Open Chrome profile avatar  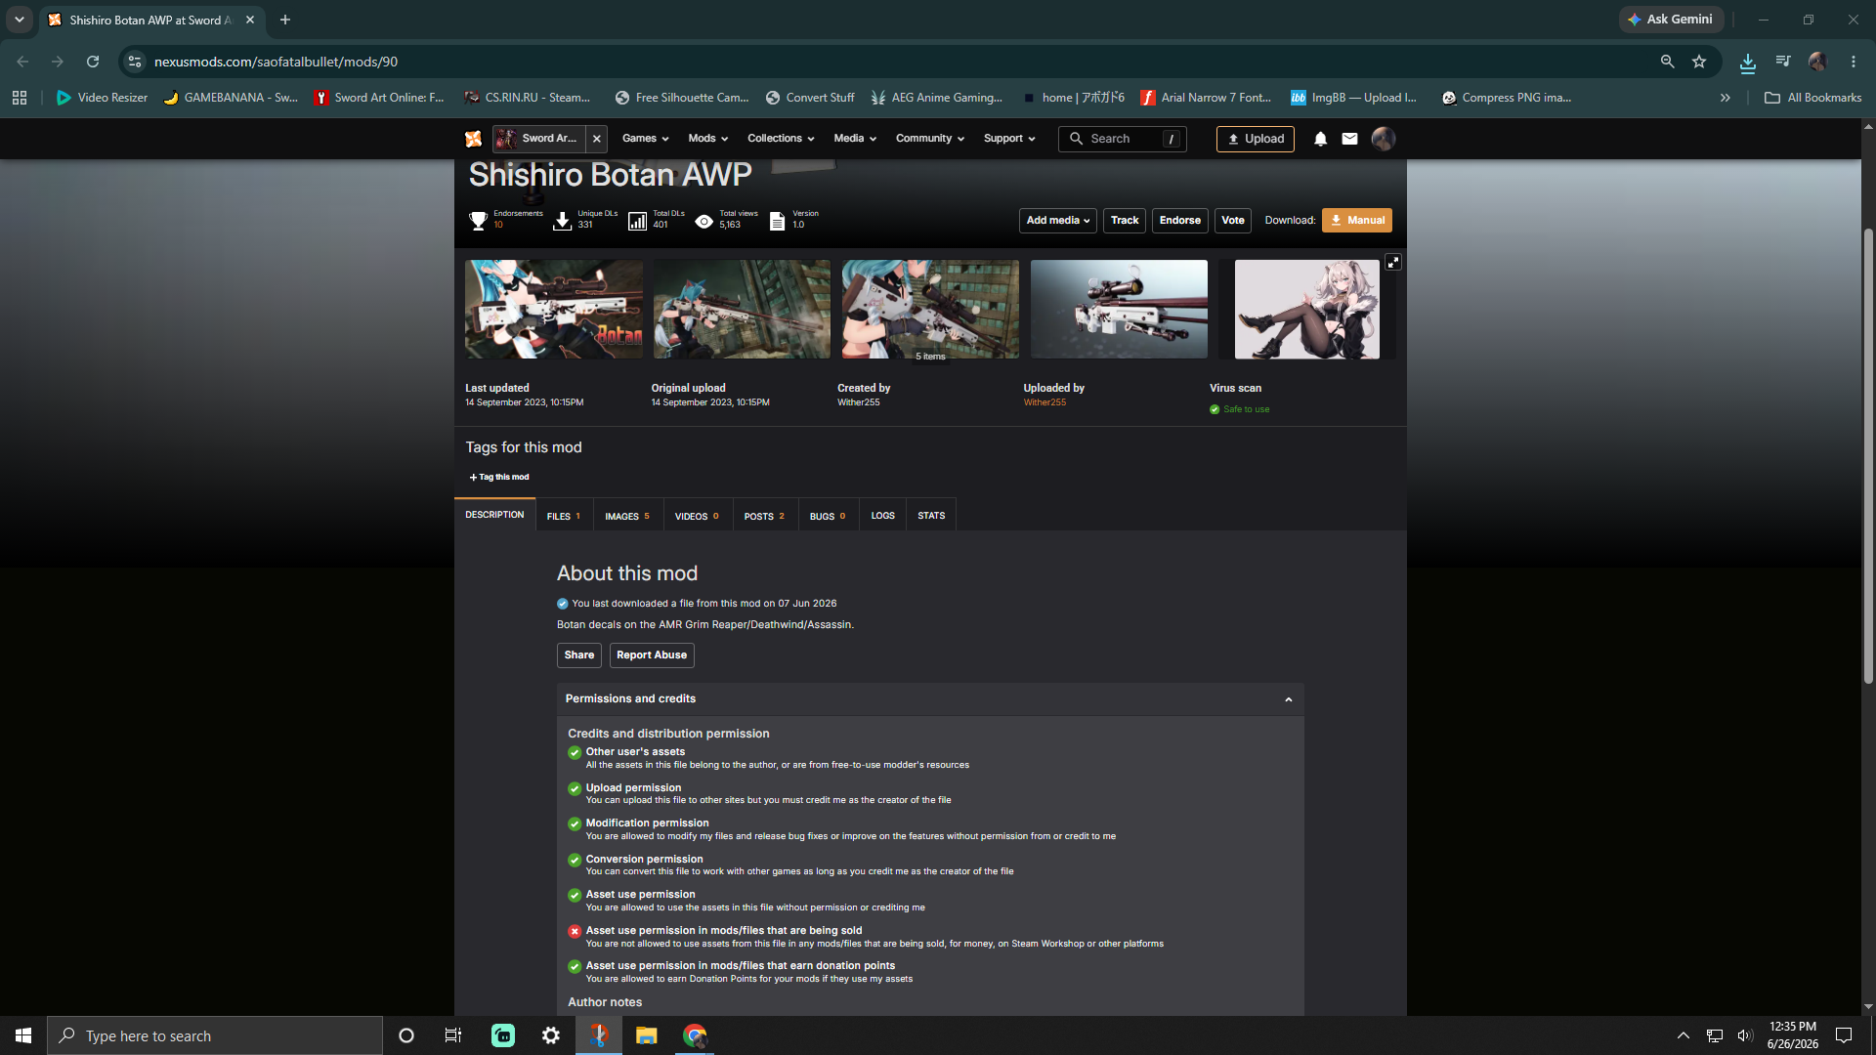pyautogui.click(x=1818, y=62)
